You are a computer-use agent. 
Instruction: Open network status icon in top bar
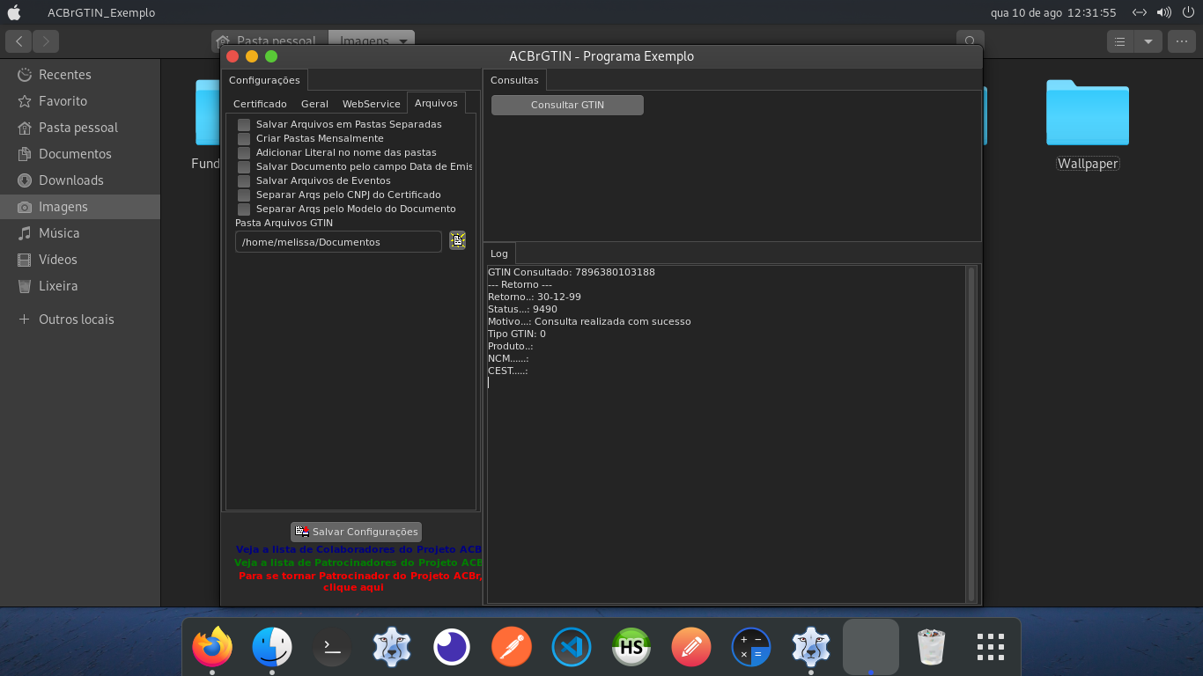[x=1140, y=12]
